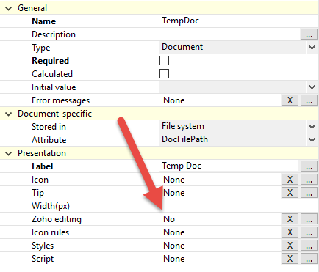Select the Error messages property label
This screenshot has width=319, height=272.
pyautogui.click(x=60, y=100)
